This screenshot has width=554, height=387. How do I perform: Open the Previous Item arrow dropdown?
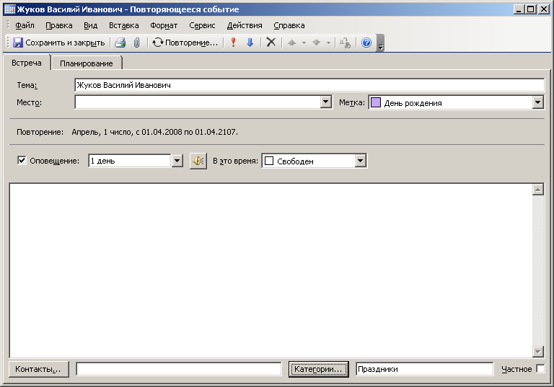click(x=304, y=43)
